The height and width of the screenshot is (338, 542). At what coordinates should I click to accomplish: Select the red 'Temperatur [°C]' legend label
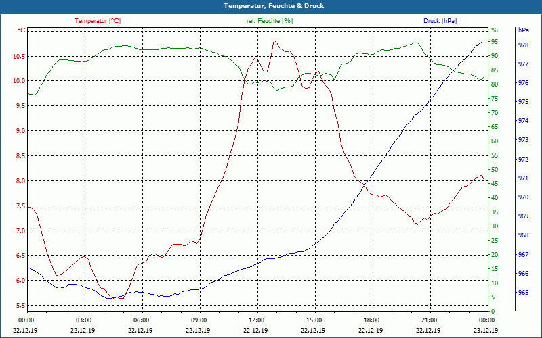click(98, 21)
